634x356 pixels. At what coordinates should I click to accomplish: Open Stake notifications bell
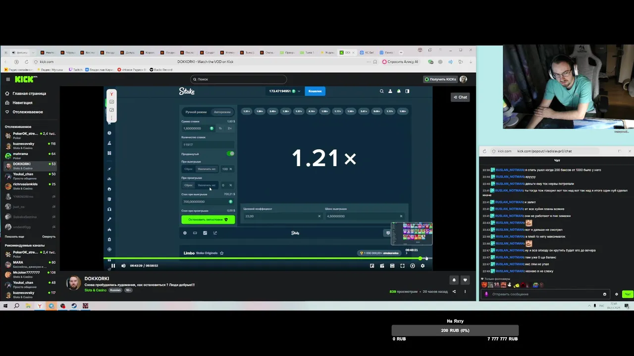tap(399, 91)
